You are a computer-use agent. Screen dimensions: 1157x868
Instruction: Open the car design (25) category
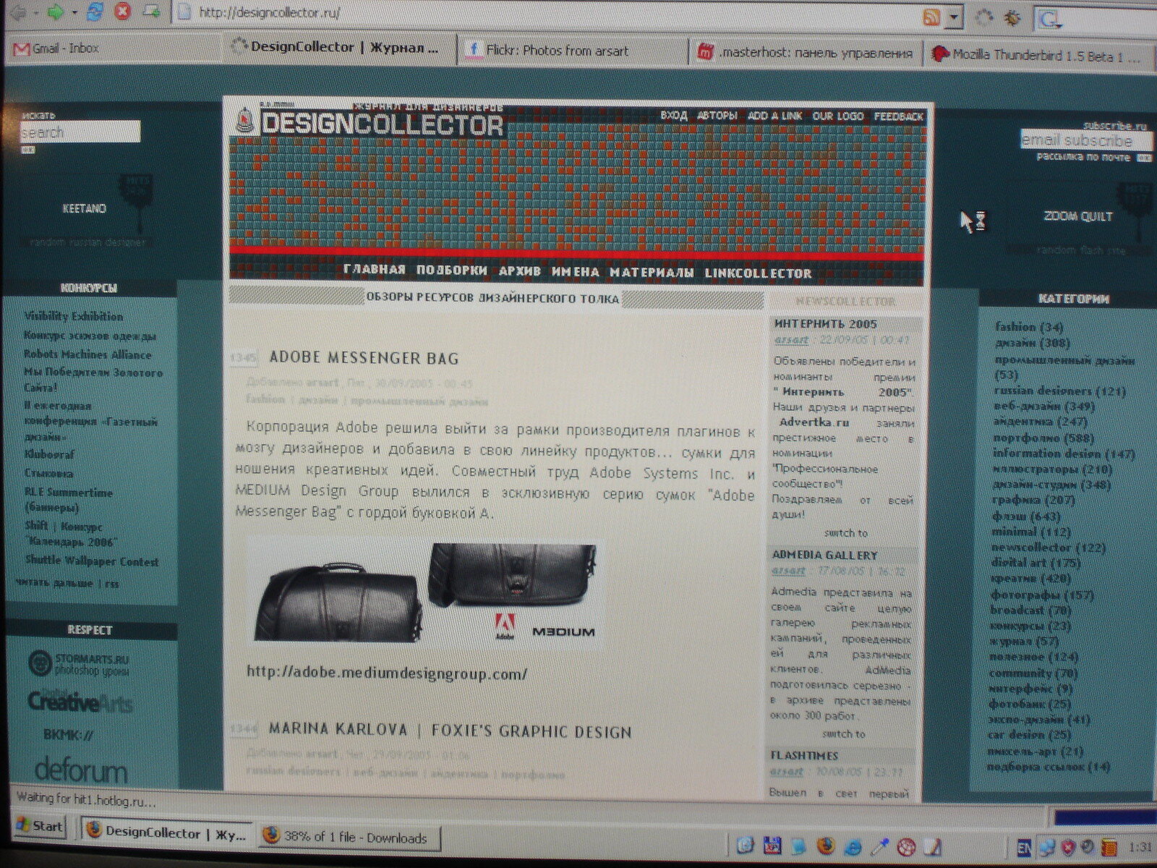[x=1029, y=735]
